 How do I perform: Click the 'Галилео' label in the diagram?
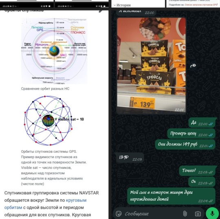[x=37, y=27]
